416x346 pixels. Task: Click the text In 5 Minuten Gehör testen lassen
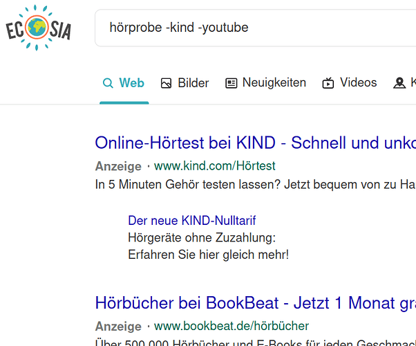click(187, 185)
